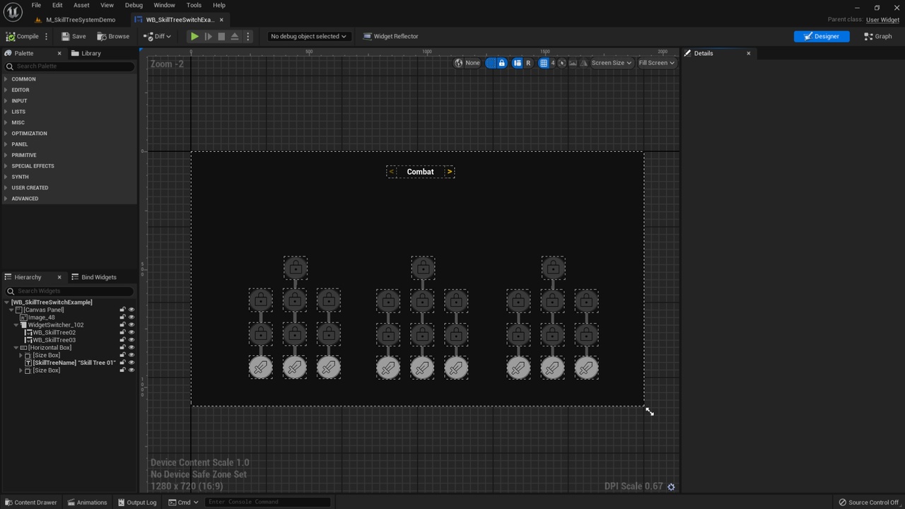Hide the Image_48 widget with its eye icon
Viewport: 905px width, 509px height.
pyautogui.click(x=131, y=317)
